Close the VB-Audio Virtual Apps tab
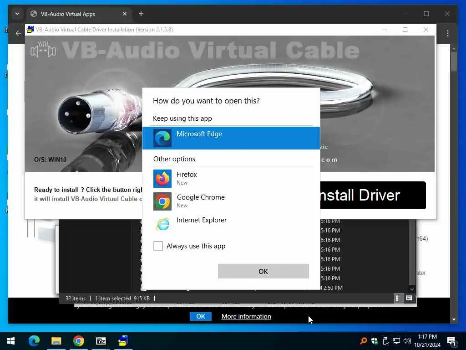 point(125,14)
